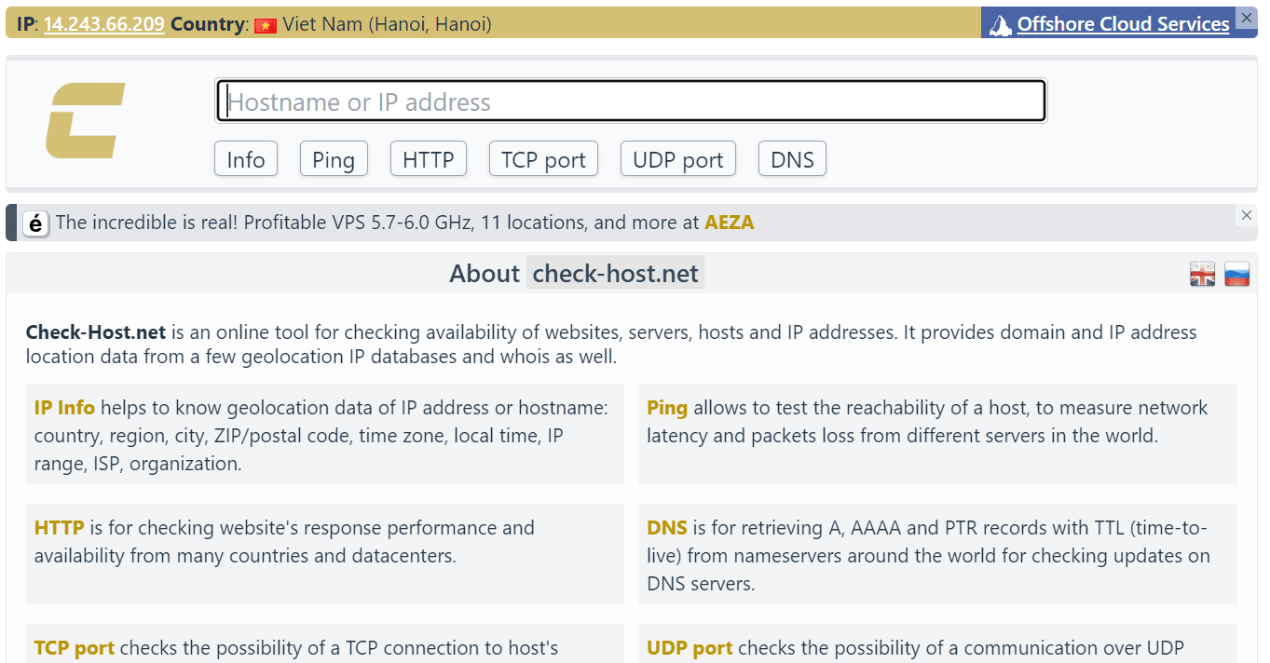The image size is (1270, 663).
Task: Open the IP address 14.243.66.209 link
Action: (104, 25)
